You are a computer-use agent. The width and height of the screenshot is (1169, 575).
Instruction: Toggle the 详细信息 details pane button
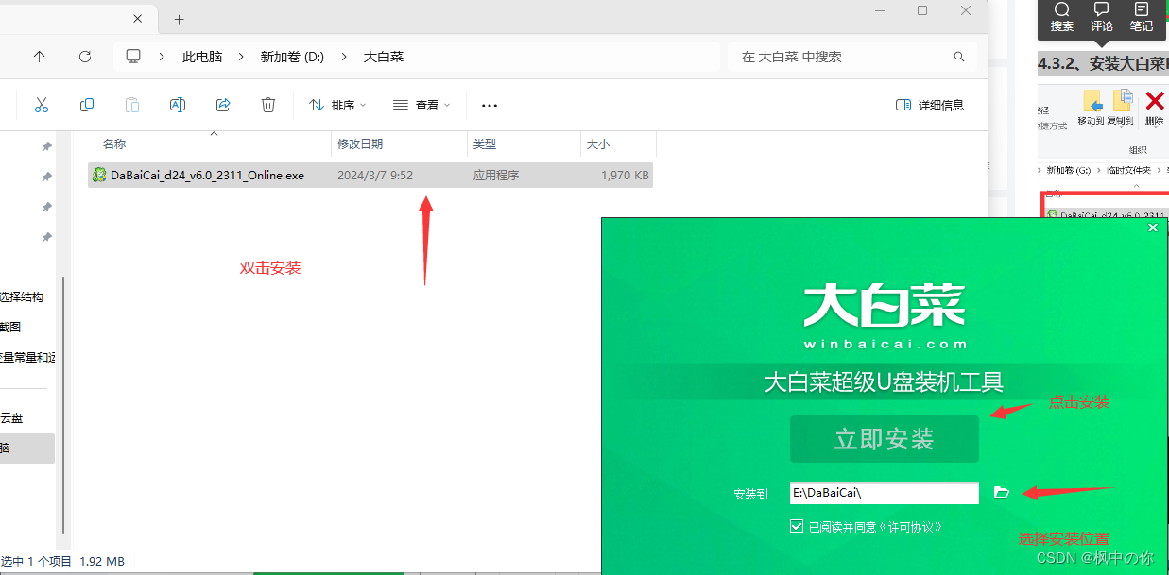tap(930, 105)
